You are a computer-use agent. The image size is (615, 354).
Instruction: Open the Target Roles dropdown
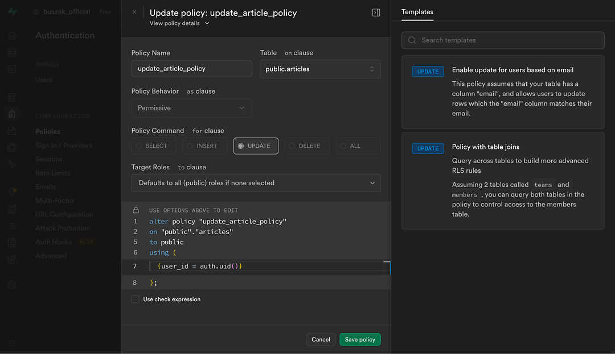point(256,183)
